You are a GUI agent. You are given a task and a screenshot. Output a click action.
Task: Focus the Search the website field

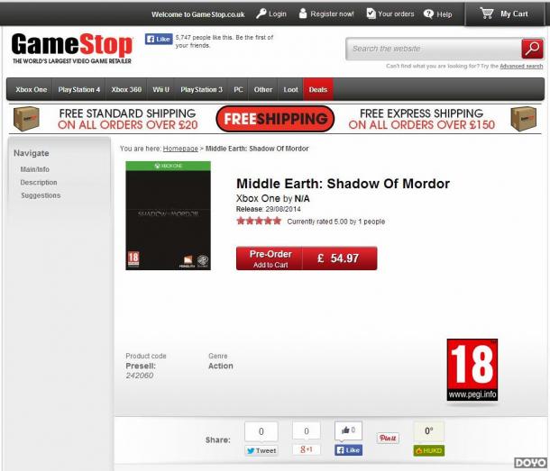click(434, 49)
